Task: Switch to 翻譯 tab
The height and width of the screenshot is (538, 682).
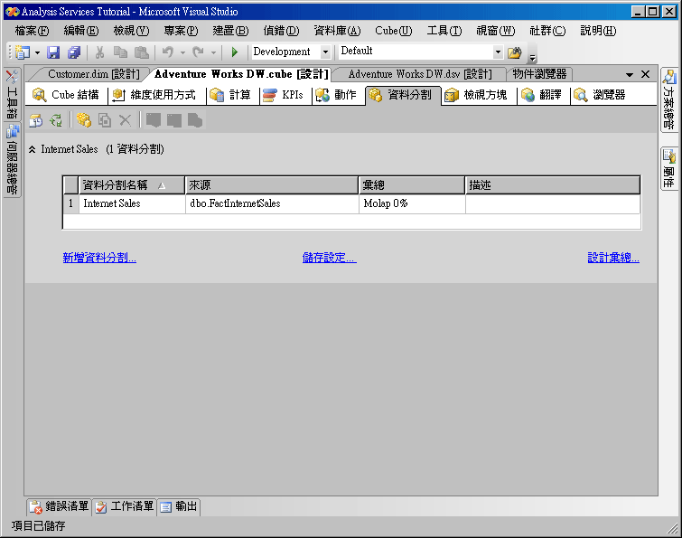Action: (x=541, y=95)
